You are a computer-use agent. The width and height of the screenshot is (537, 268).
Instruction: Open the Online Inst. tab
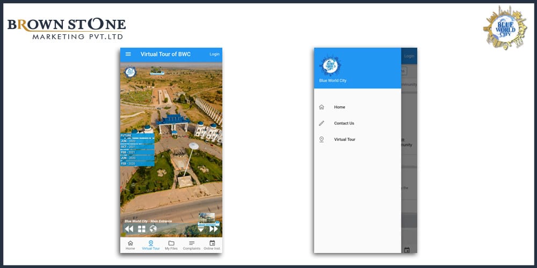pos(212,245)
